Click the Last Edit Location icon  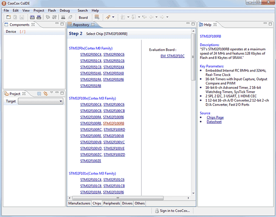tap(144, 17)
